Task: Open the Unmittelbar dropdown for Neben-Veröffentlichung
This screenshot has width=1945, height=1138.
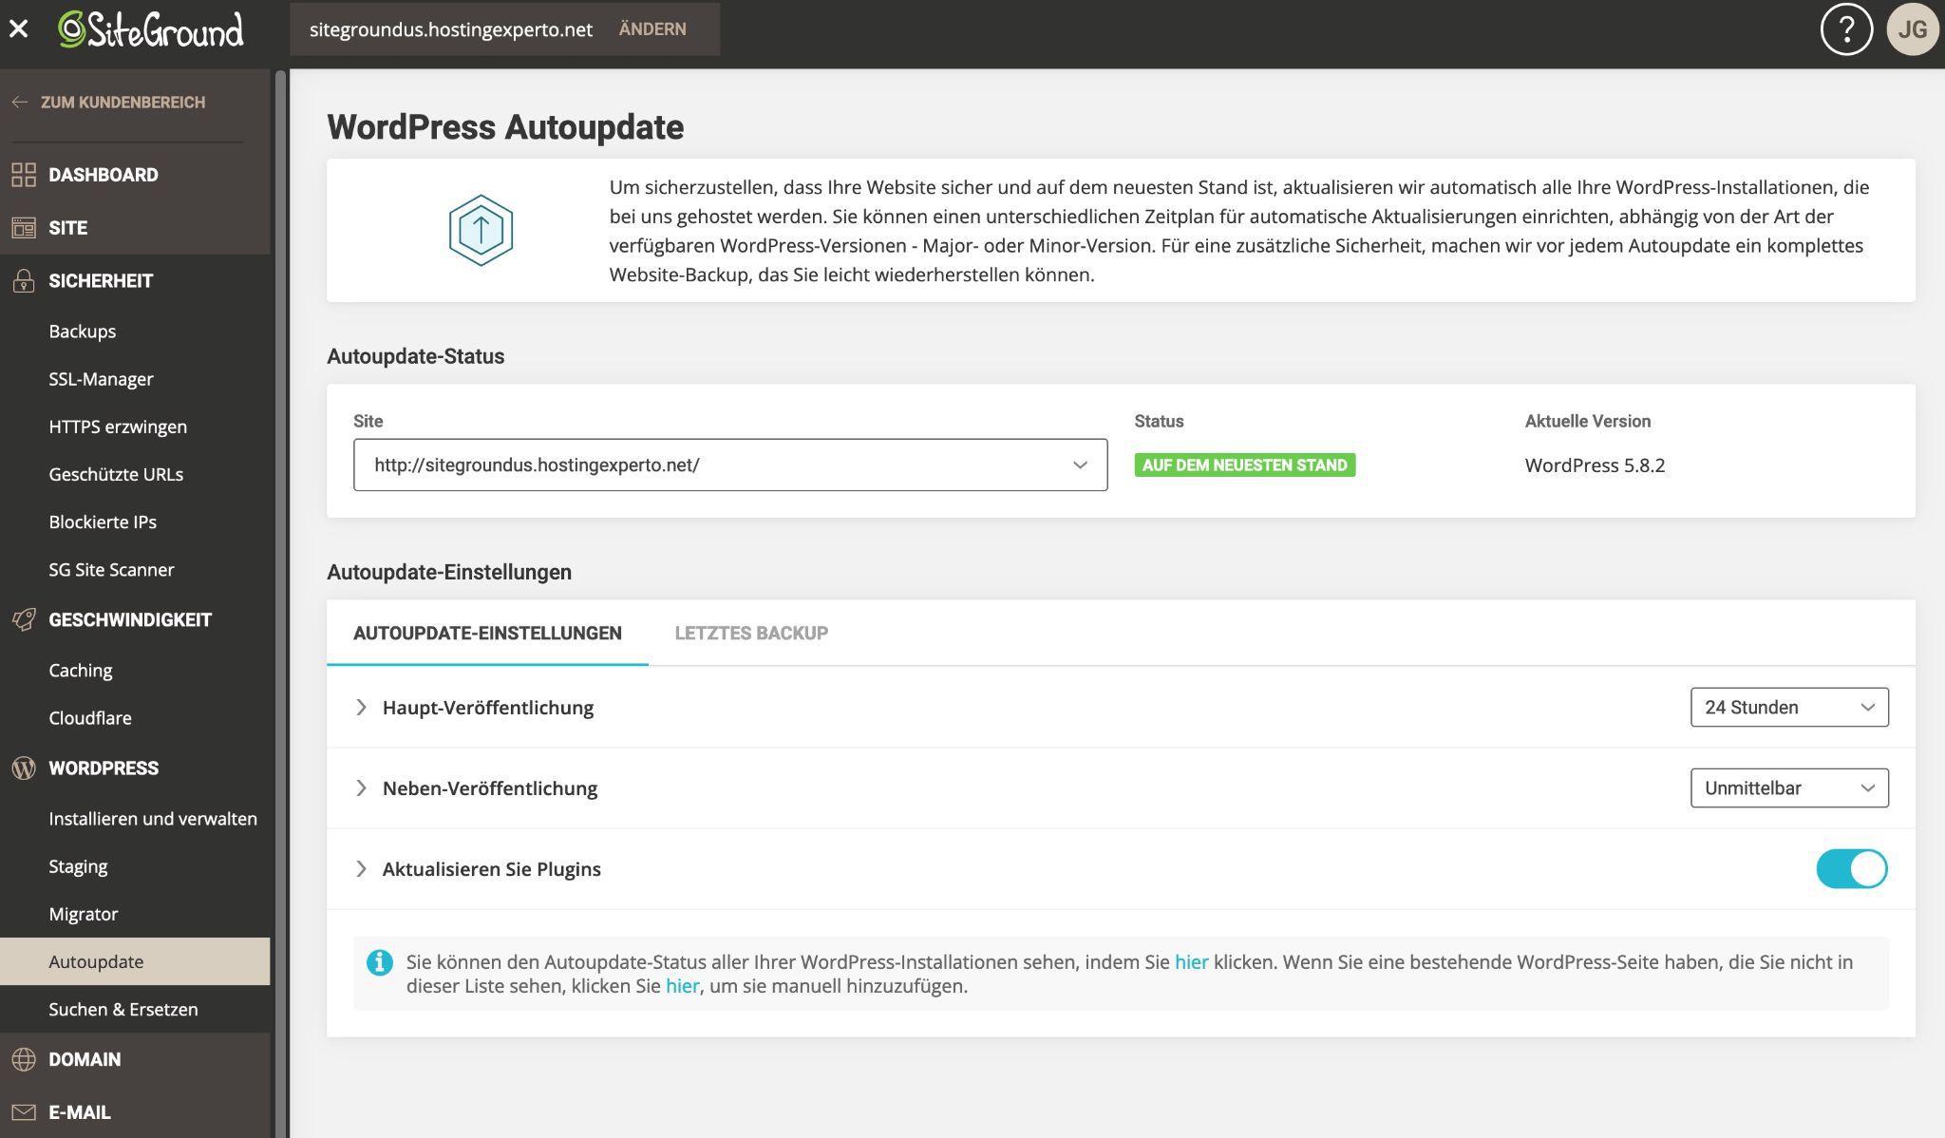Action: click(x=1789, y=788)
